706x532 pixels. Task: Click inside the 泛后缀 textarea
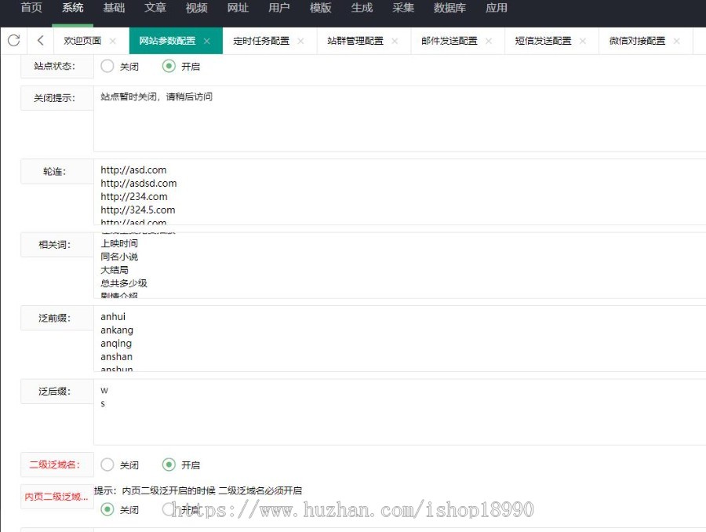pos(400,412)
